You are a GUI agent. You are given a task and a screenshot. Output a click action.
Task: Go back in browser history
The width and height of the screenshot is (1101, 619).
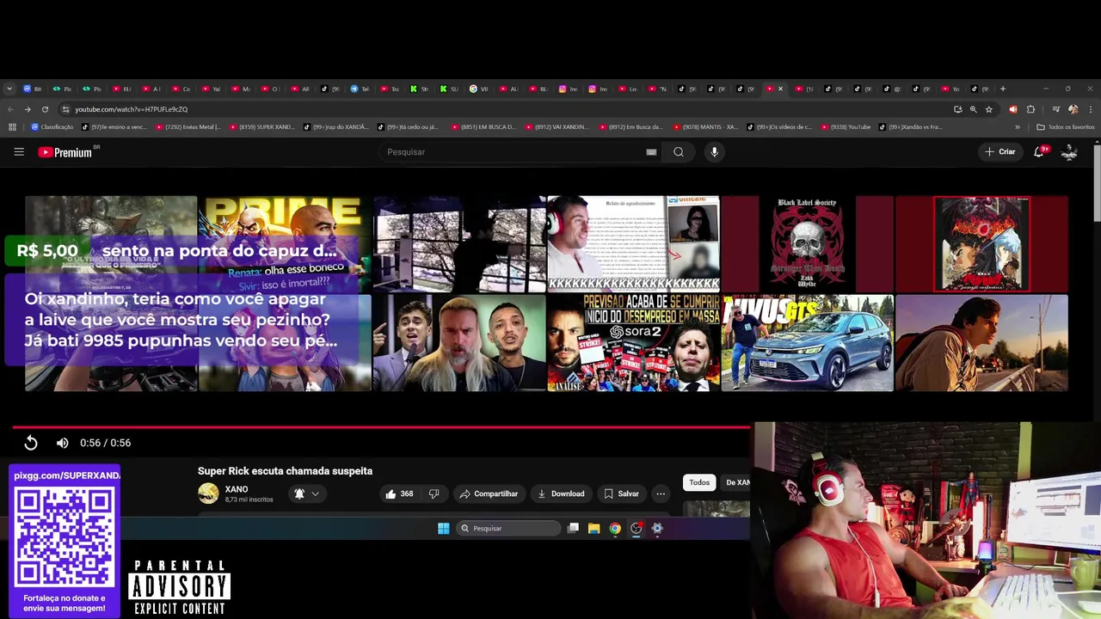[10, 109]
